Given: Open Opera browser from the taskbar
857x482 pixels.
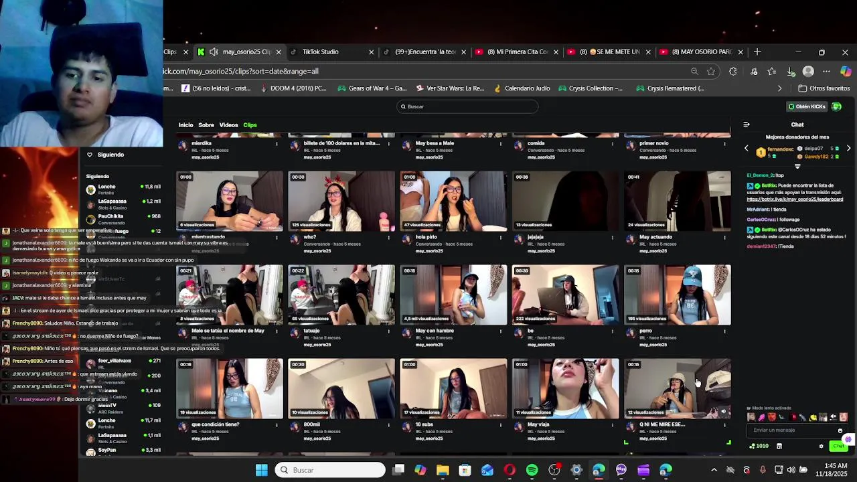Looking at the screenshot, I should [x=510, y=470].
